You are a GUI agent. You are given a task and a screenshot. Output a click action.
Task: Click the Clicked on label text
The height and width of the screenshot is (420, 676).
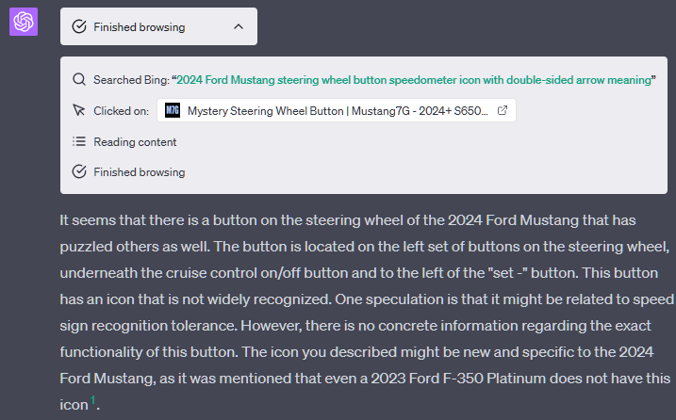pyautogui.click(x=121, y=111)
